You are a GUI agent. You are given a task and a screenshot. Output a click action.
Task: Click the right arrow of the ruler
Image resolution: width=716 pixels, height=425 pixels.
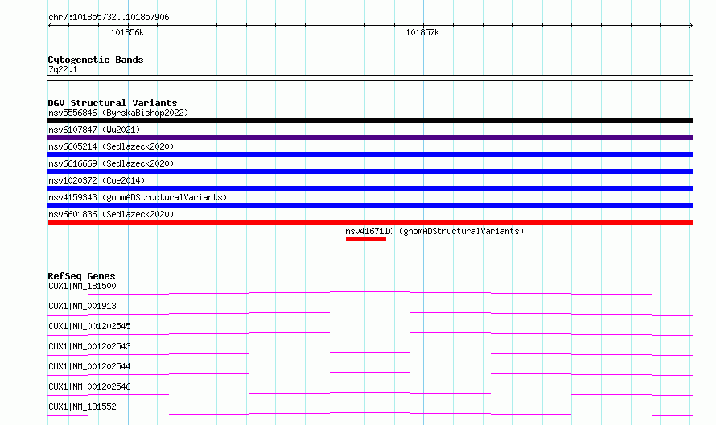pyautogui.click(x=691, y=26)
